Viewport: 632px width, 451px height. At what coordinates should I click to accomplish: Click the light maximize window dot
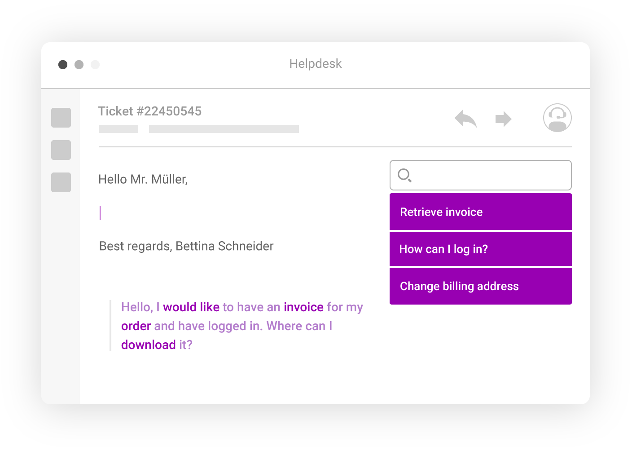[x=95, y=65]
